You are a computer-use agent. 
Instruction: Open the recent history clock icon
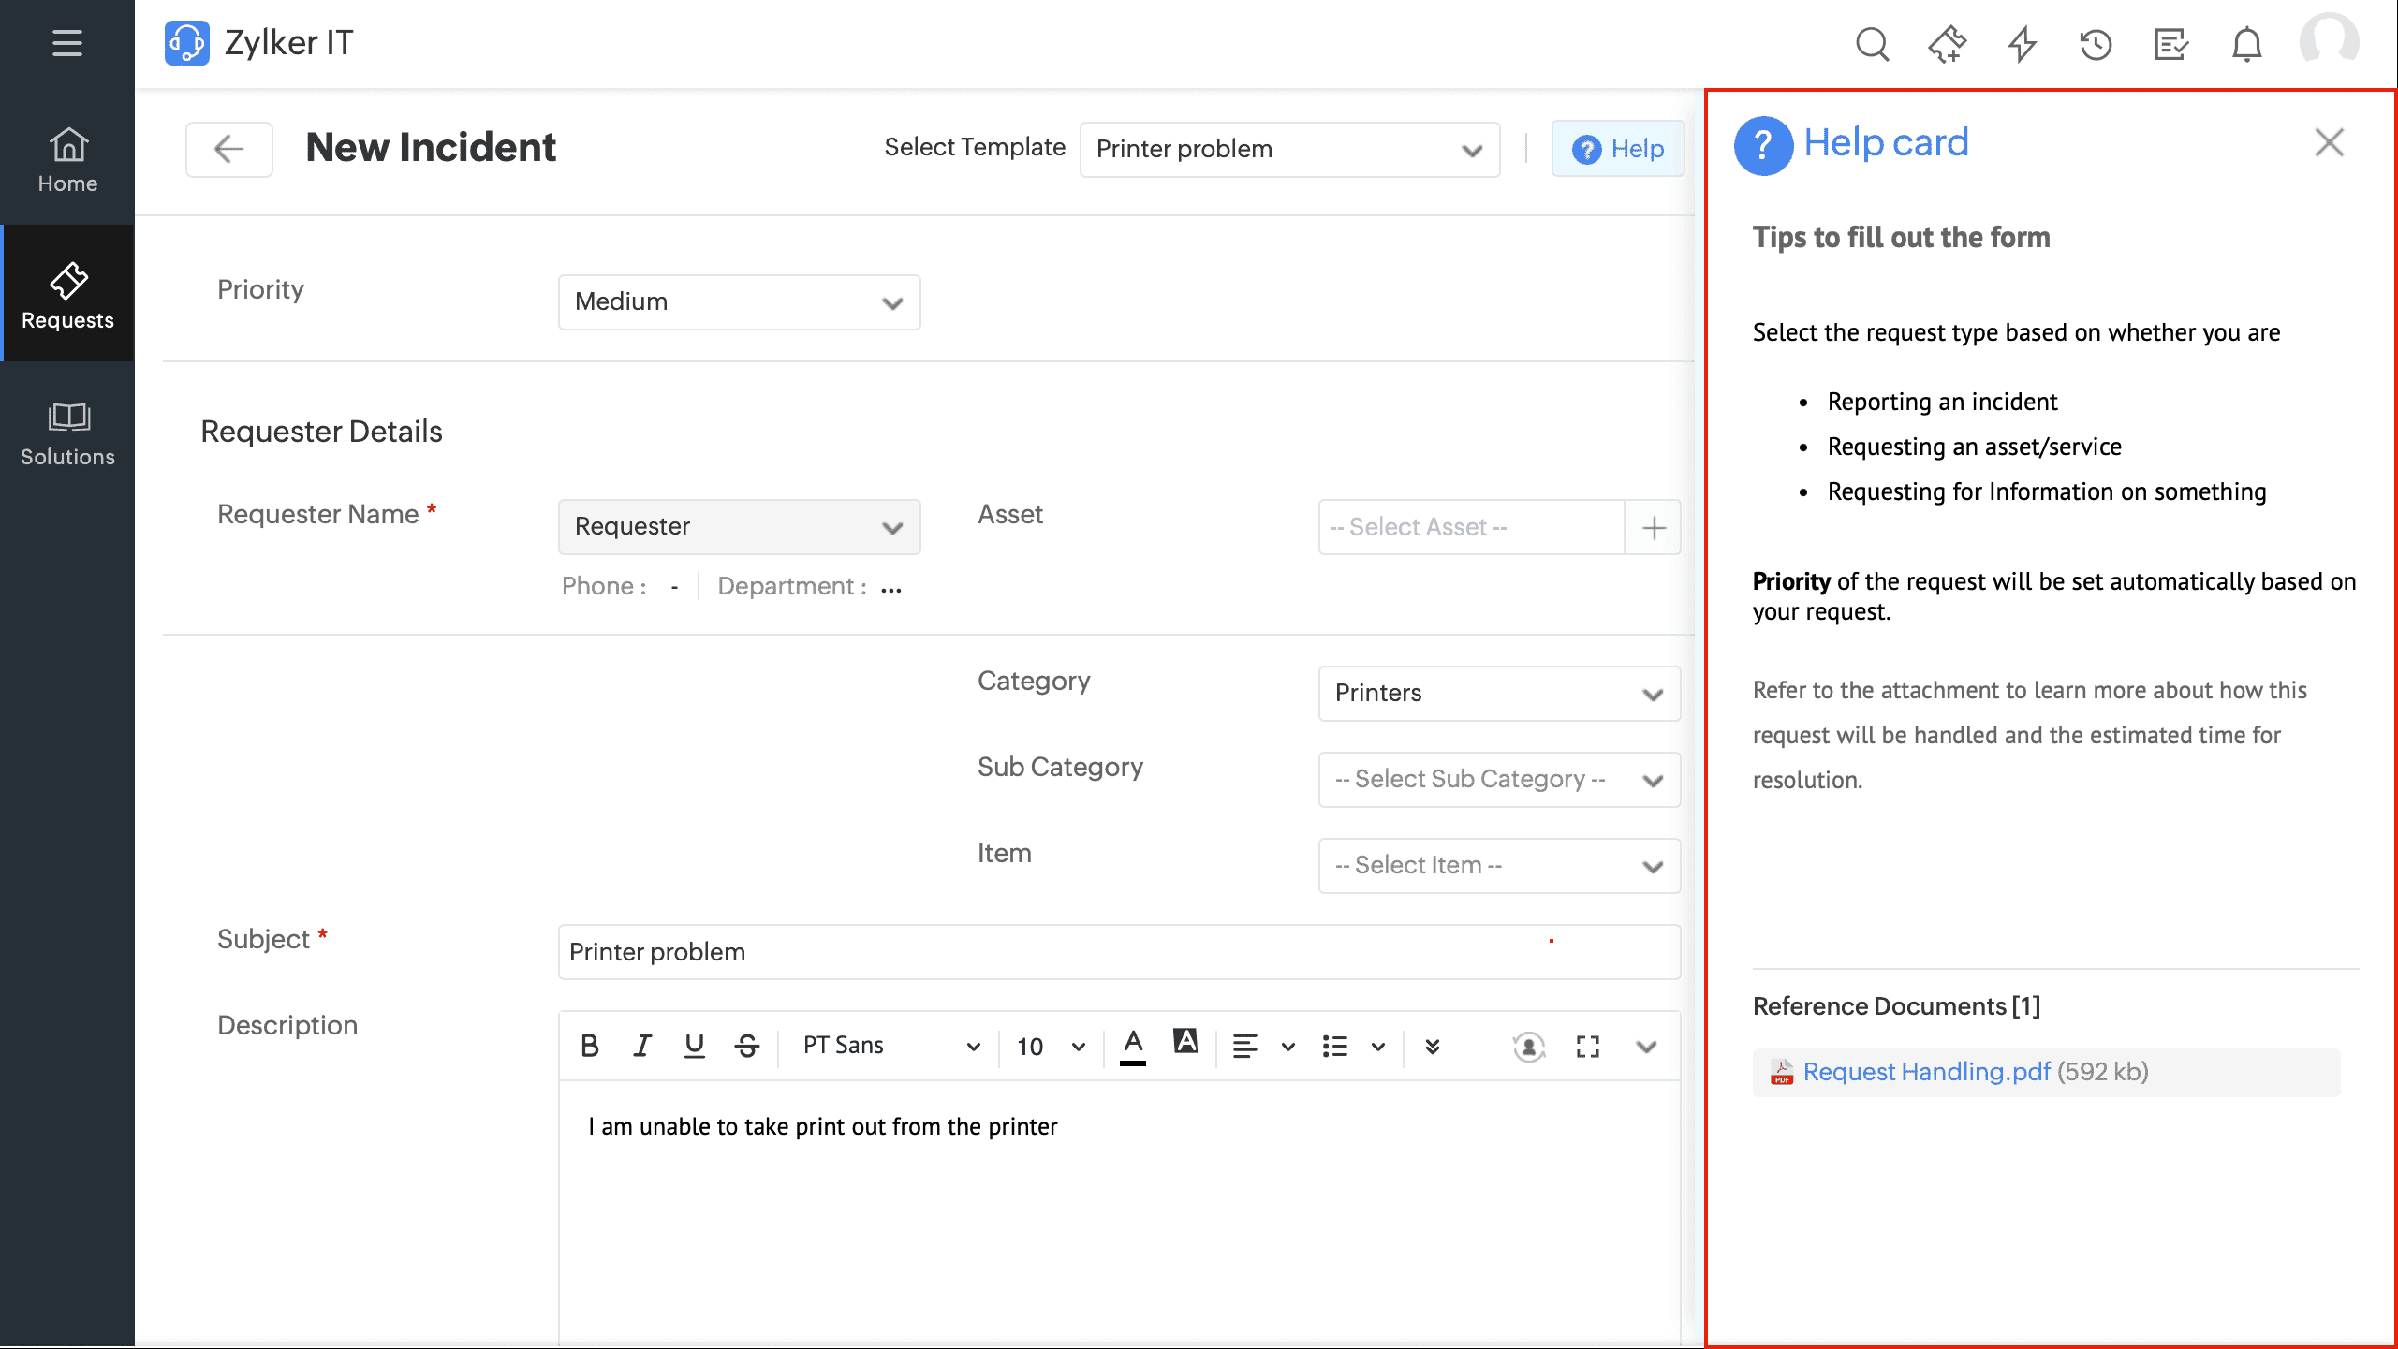2096,44
